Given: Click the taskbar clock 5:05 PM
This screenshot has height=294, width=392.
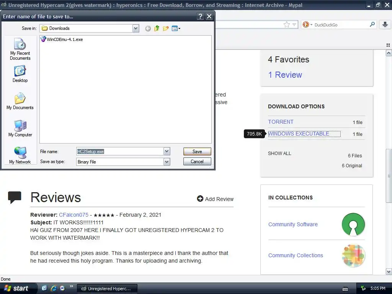Looking at the screenshot, I should (x=378, y=288).
